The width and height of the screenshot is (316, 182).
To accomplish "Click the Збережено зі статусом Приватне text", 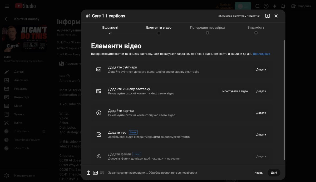I will click(x=239, y=16).
